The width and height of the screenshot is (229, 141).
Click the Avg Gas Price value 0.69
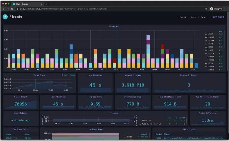pos(95,104)
